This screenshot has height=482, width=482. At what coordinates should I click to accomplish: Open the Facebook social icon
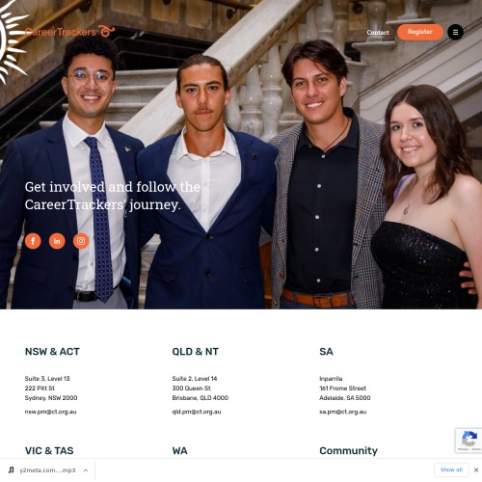(33, 241)
